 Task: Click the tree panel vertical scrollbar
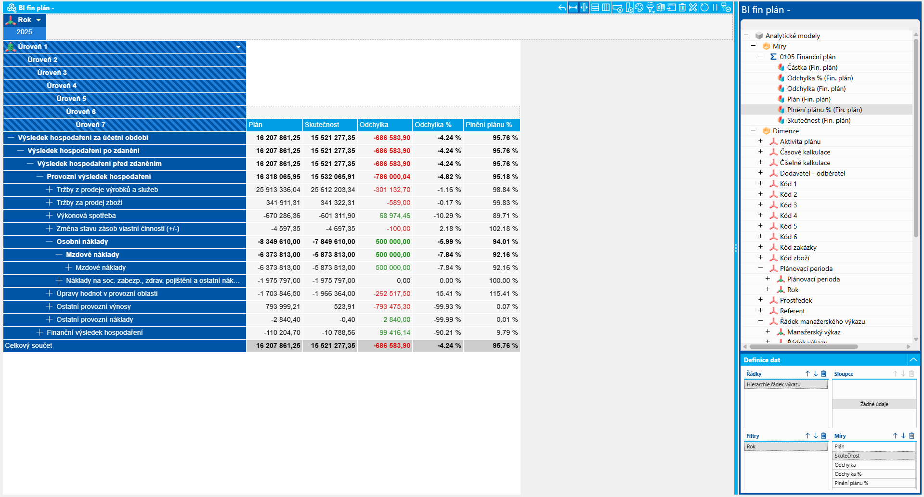point(916,137)
